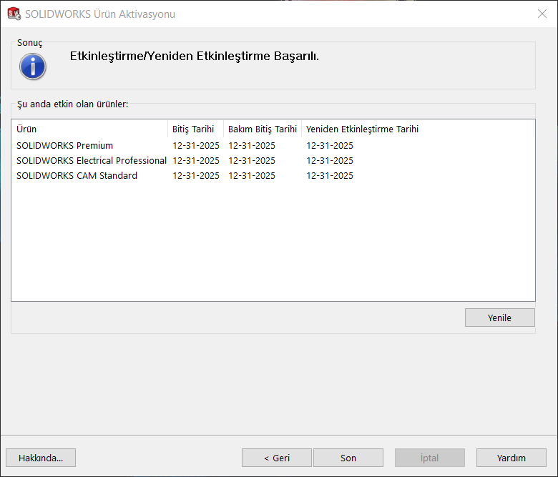Click the Yeniden Etkinleştirme Tarihi column header

418,129
